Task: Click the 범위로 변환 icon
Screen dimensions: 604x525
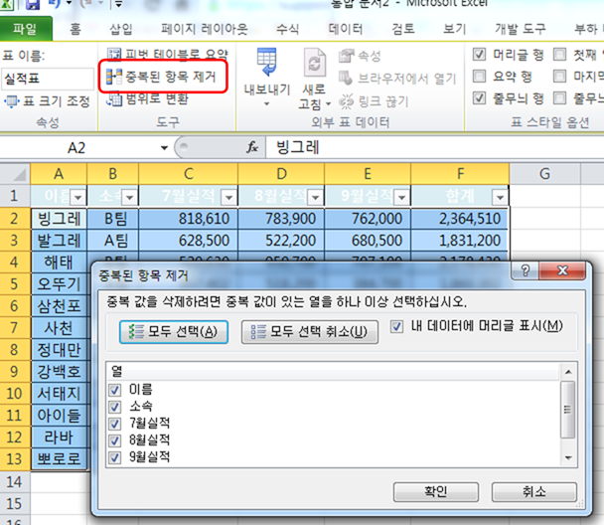Action: pyautogui.click(x=114, y=99)
